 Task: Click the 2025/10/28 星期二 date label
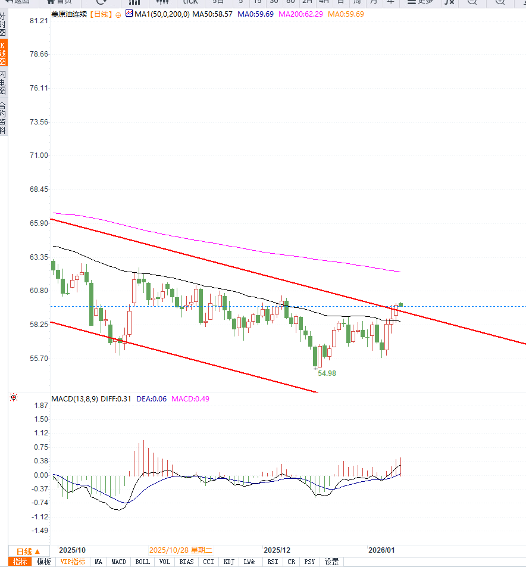[181, 550]
